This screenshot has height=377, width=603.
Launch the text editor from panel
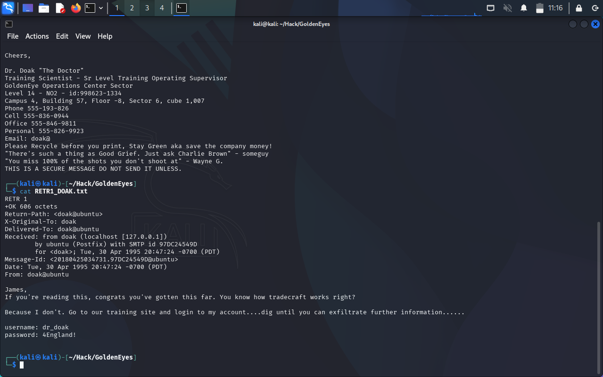tap(60, 8)
